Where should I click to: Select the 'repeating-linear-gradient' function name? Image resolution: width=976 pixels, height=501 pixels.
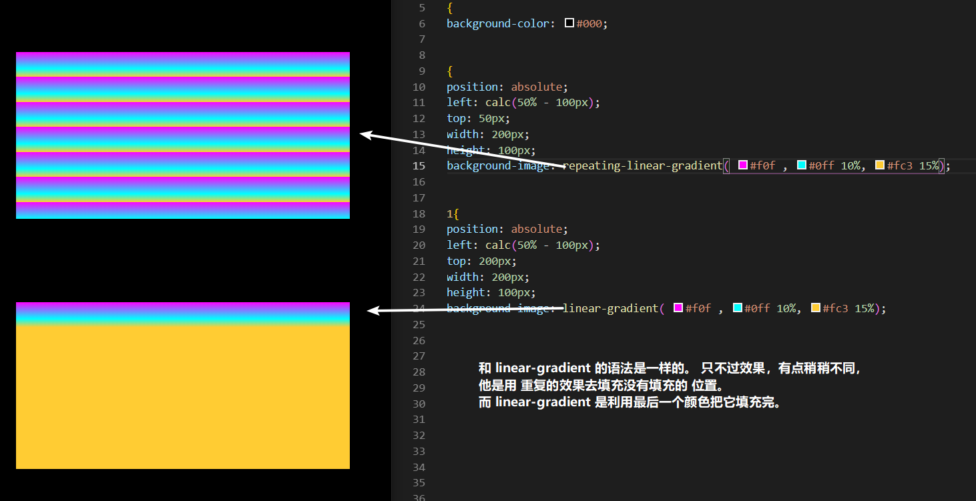click(x=643, y=165)
